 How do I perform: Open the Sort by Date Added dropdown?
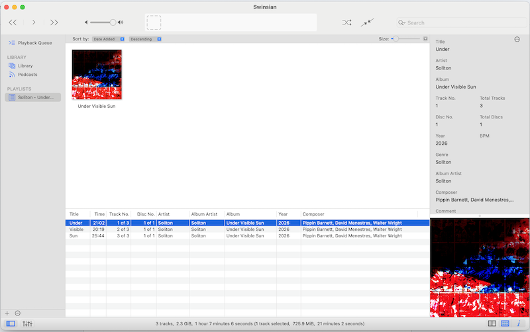pyautogui.click(x=109, y=39)
